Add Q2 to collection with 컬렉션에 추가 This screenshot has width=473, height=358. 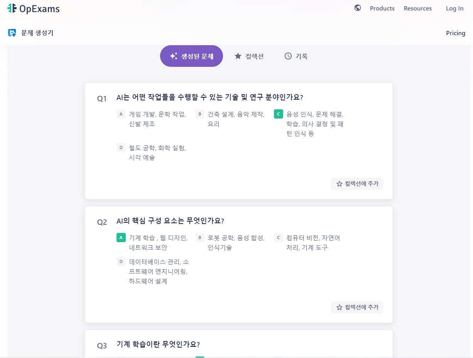click(357, 307)
